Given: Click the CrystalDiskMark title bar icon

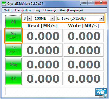Looking at the screenshot, I should (4, 4).
